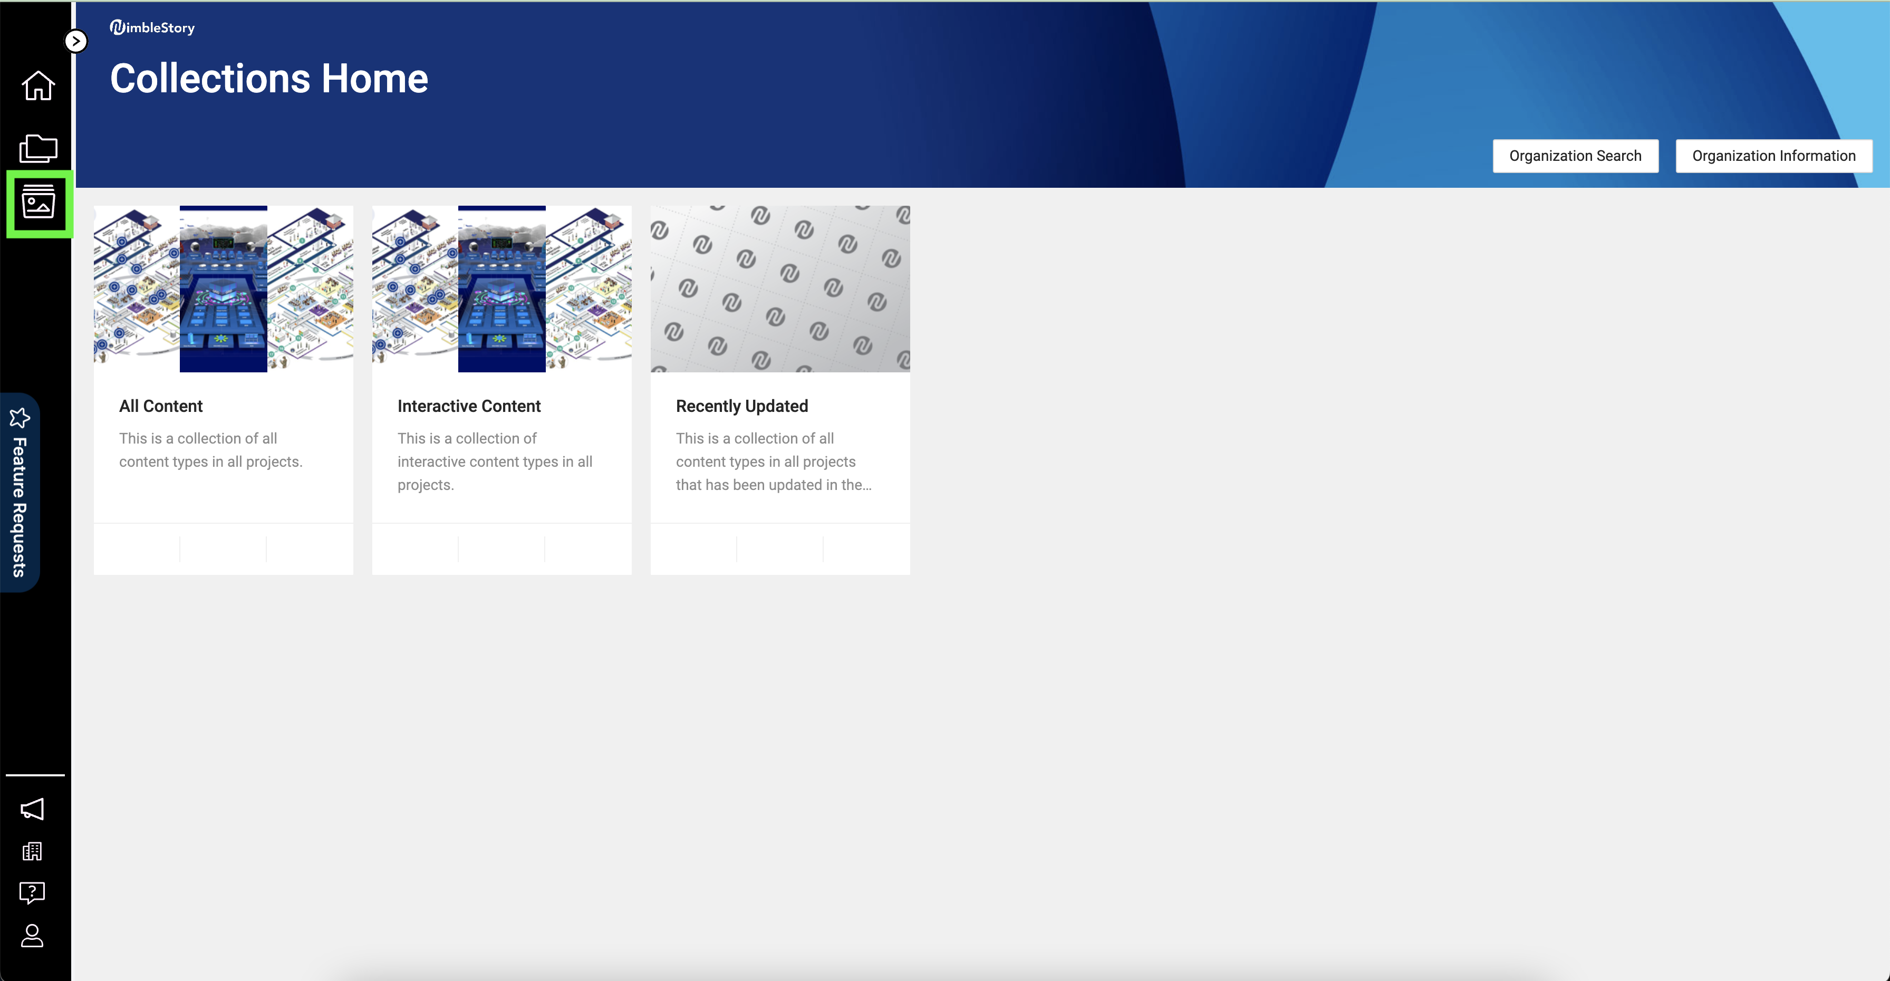Click the Organization Search button
Image resolution: width=1890 pixels, height=981 pixels.
1575,156
